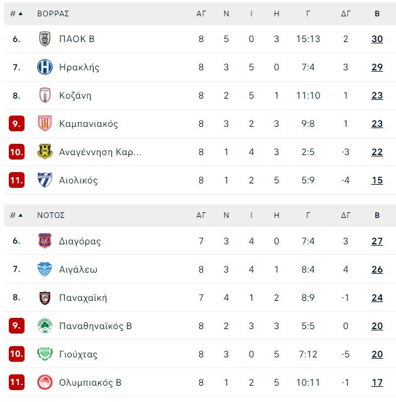Sort ΝΟΤΟΣ table by rank arrow
The image size is (396, 402).
coord(21,215)
